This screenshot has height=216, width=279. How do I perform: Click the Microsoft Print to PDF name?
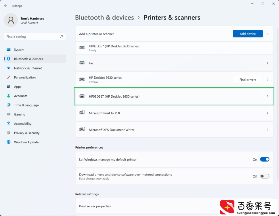tap(105, 113)
